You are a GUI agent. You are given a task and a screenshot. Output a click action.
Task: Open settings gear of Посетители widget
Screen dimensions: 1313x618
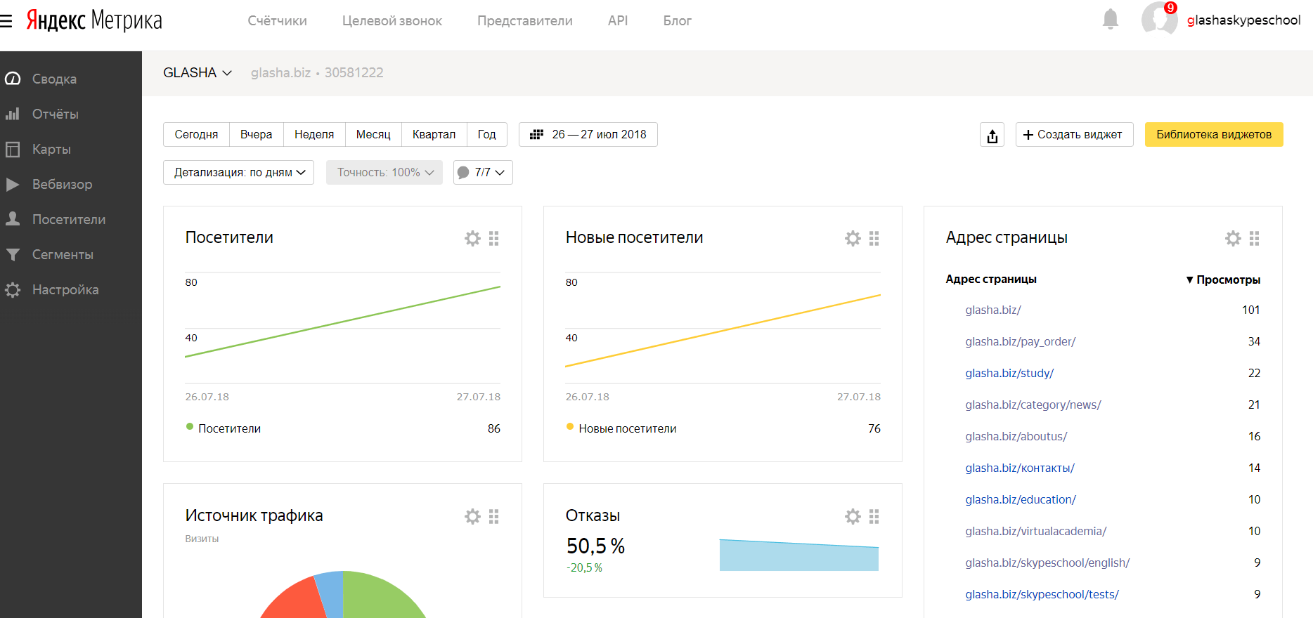[472, 239]
